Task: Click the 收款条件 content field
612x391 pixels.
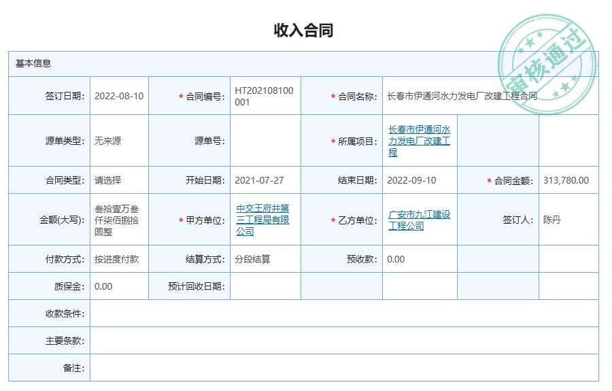Action: tap(344, 313)
